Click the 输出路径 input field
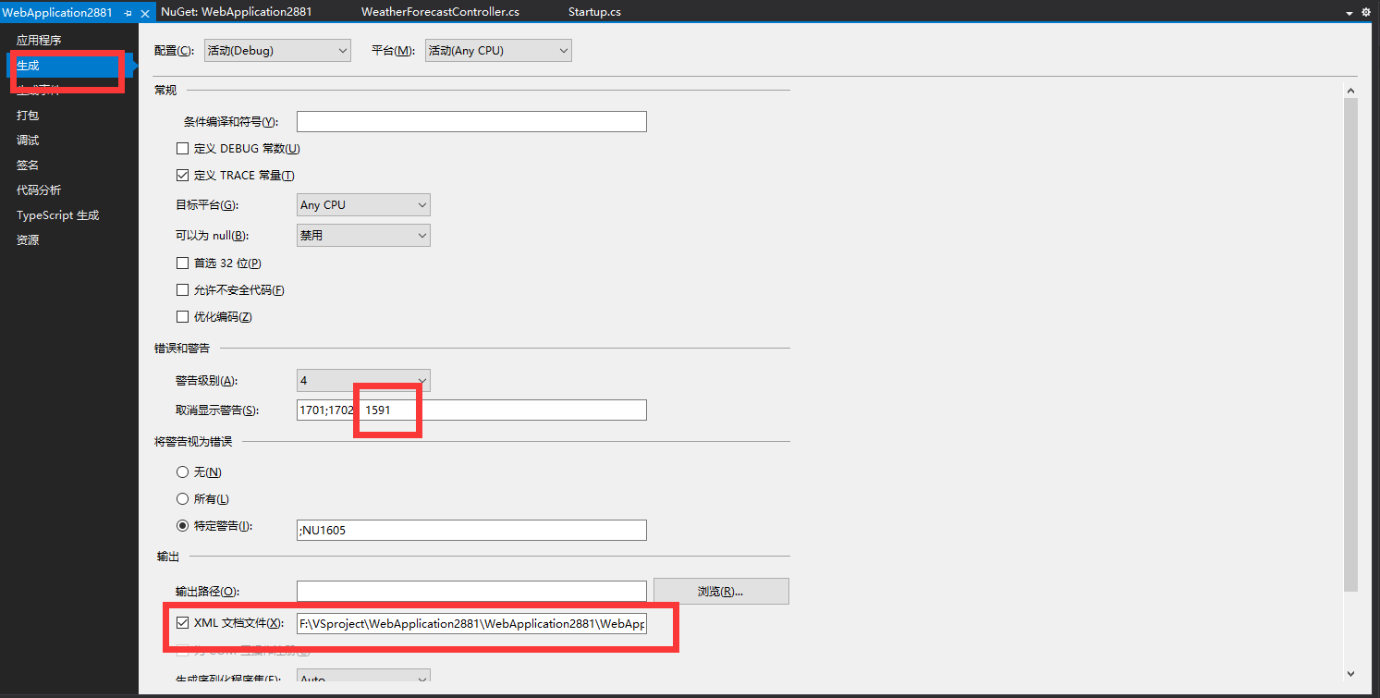The width and height of the screenshot is (1380, 698). [x=471, y=591]
